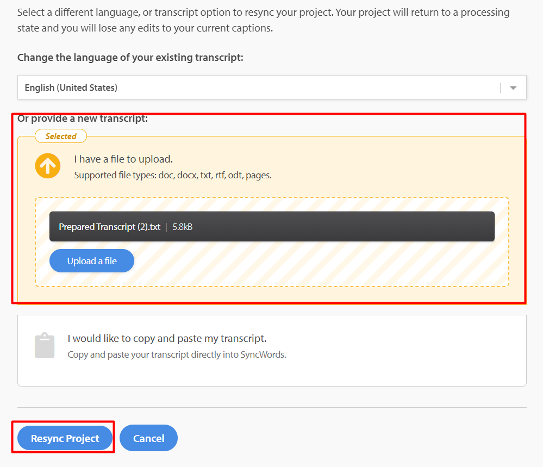This screenshot has width=543, height=467.
Task: Click the dark uploaded file bar's empty right side
Action: [346, 227]
